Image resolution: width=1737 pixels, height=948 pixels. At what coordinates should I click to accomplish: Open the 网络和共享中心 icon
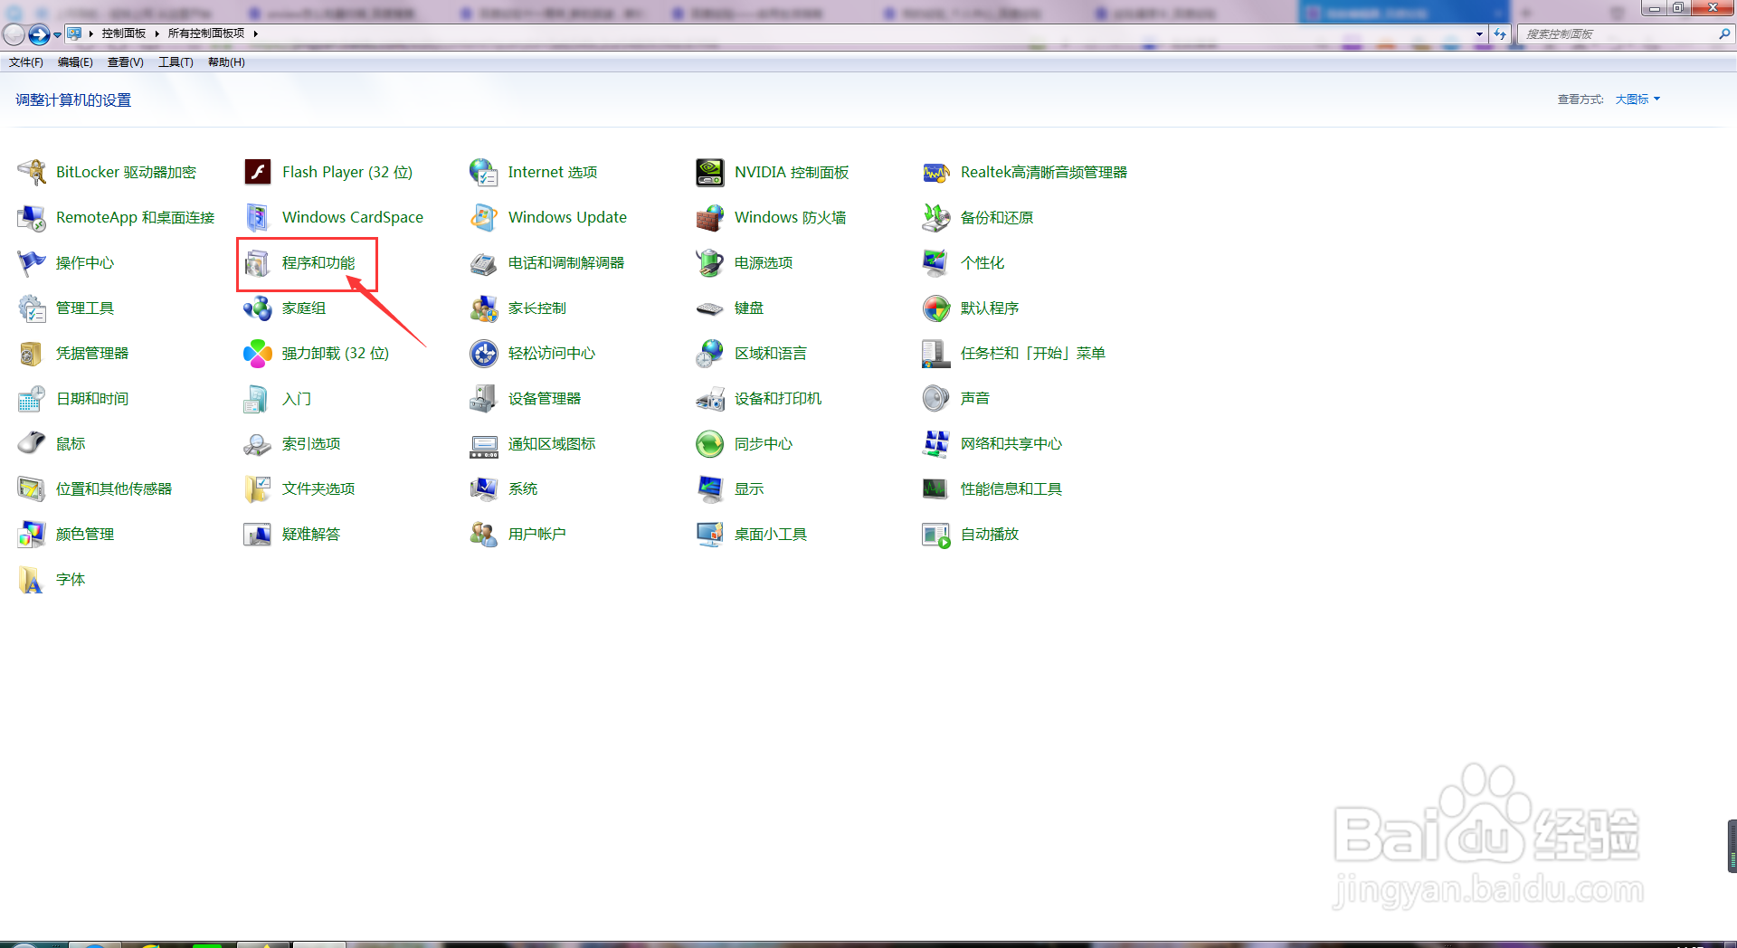[x=936, y=443]
